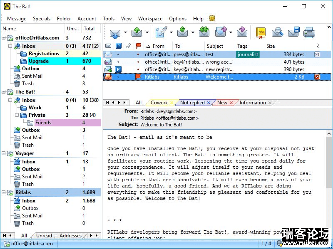
Task: Collapse the Private folder under The Bat!
Action: pos(17,115)
